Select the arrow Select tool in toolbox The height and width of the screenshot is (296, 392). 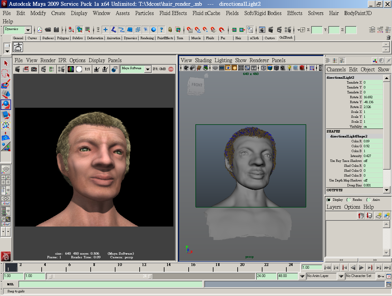(6, 63)
